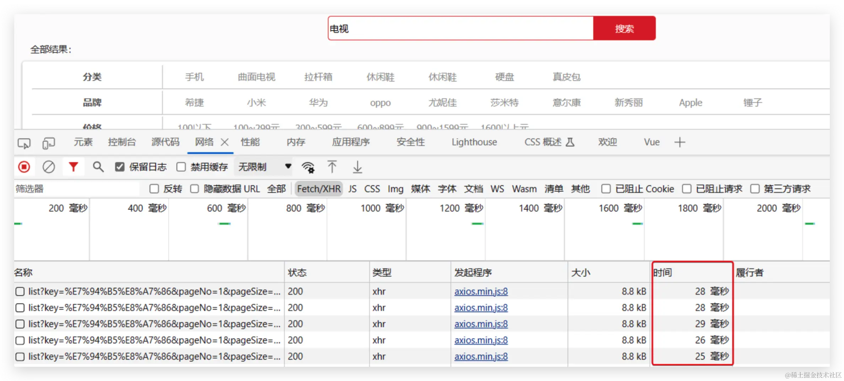Go to the 安全性 tab
844x381 pixels.
pyautogui.click(x=411, y=142)
